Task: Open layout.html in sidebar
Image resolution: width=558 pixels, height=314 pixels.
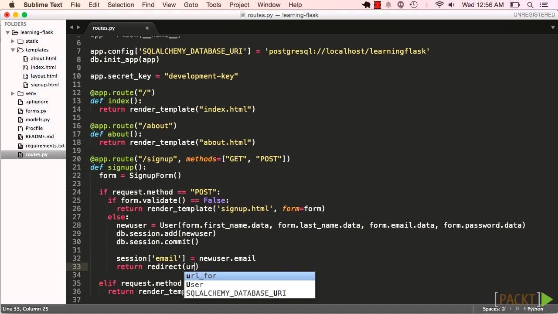Action: point(44,76)
